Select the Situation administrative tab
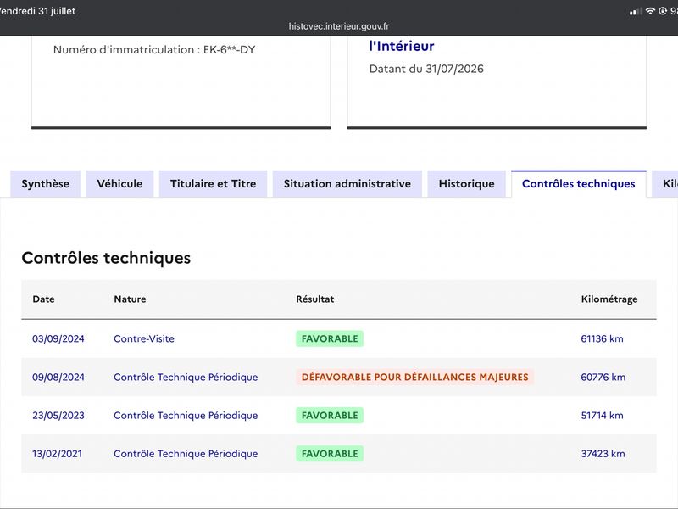 [x=347, y=184]
